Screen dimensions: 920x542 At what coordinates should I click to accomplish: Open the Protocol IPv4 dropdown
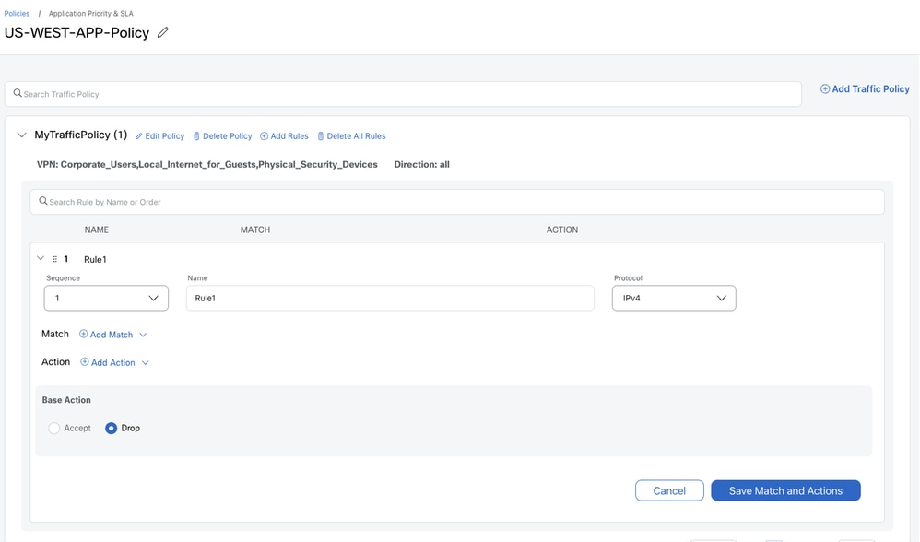(x=674, y=298)
